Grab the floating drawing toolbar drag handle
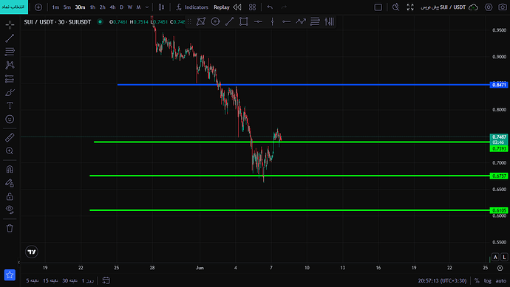This screenshot has height=287, width=510. coord(189,21)
